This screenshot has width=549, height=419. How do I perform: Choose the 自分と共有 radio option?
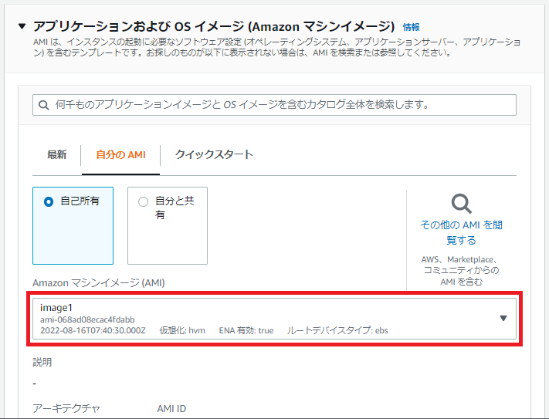tap(143, 202)
